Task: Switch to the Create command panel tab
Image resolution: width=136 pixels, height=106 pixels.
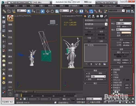Action: [85, 16]
